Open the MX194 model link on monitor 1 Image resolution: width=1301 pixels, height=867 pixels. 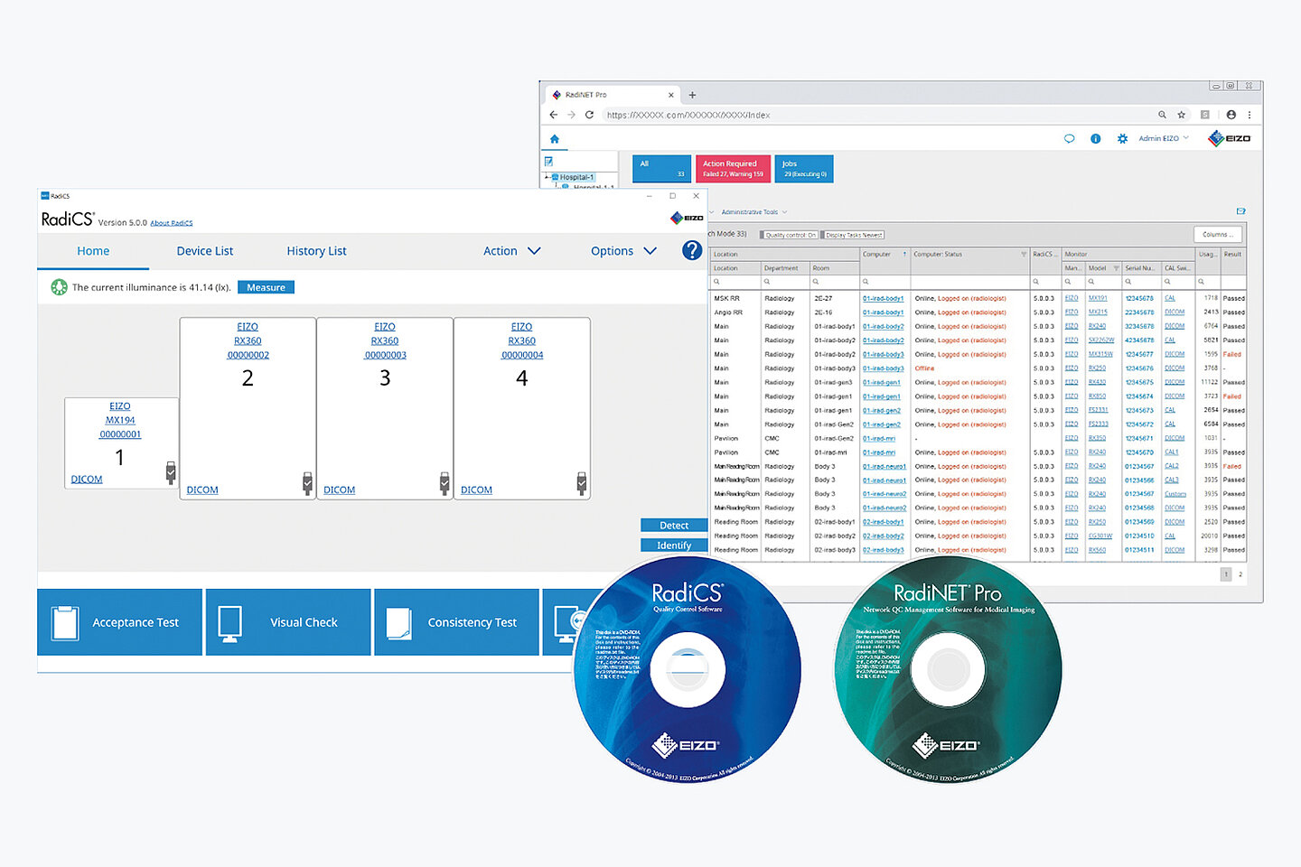(120, 420)
